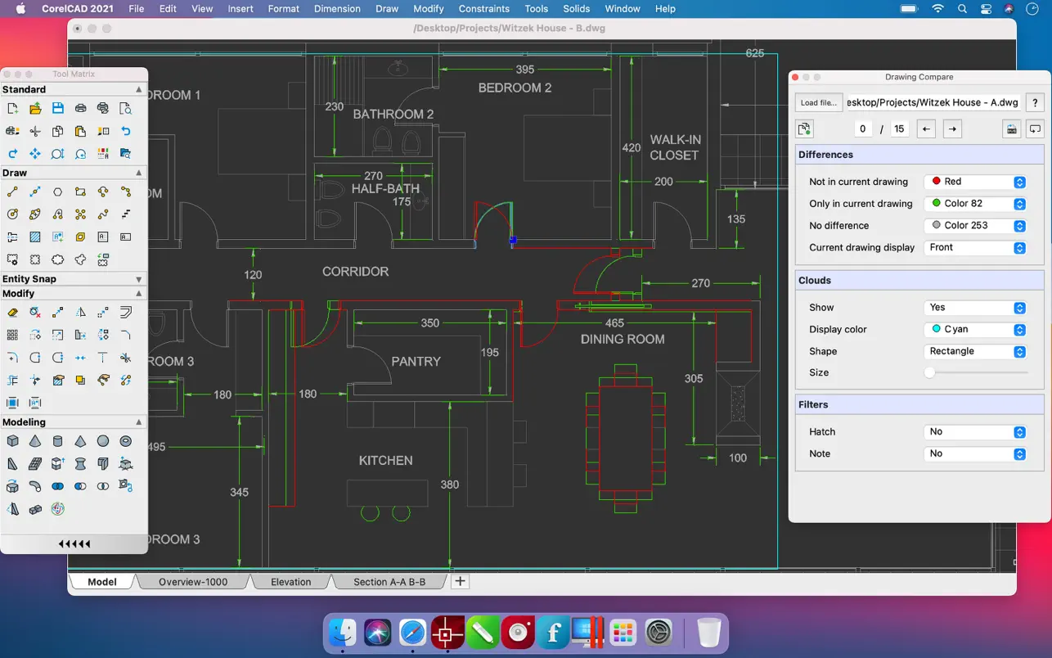The image size is (1052, 658).
Task: Select the Torus modeling tool
Action: (x=125, y=441)
